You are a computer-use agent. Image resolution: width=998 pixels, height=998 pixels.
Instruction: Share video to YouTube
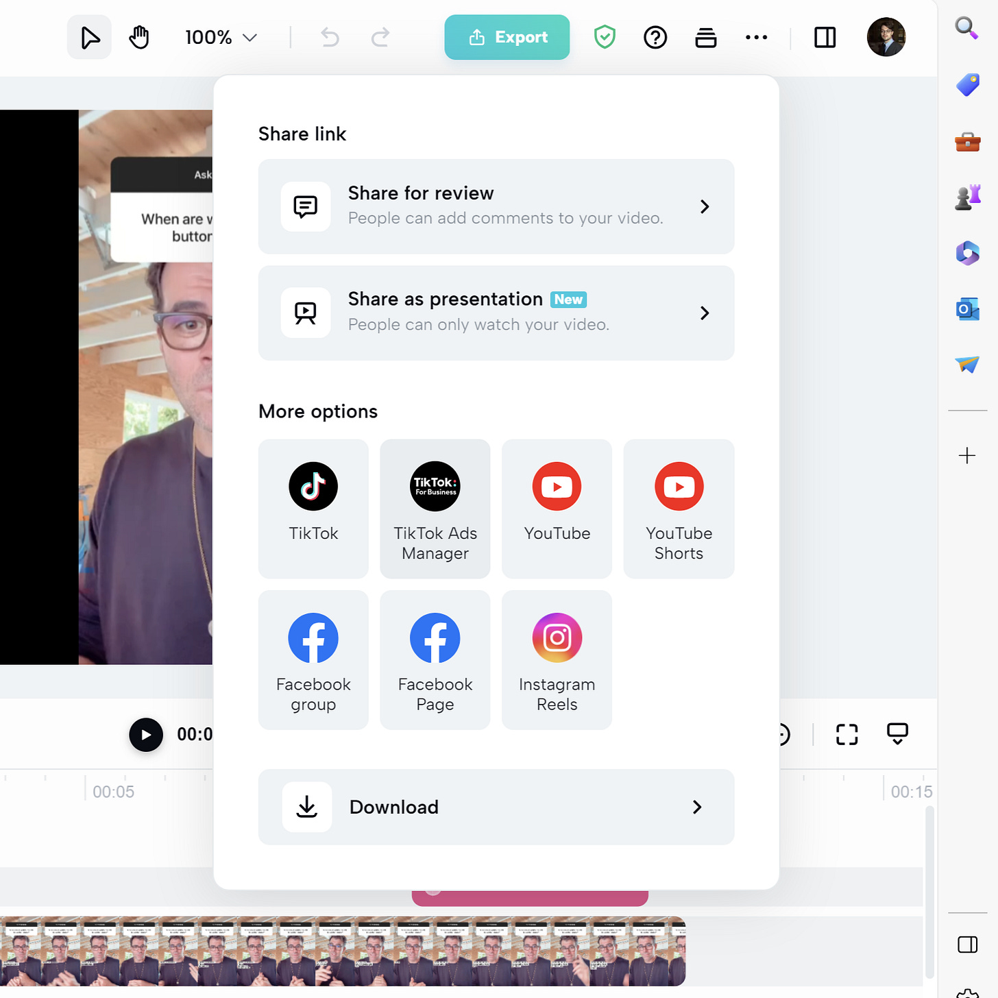(557, 509)
